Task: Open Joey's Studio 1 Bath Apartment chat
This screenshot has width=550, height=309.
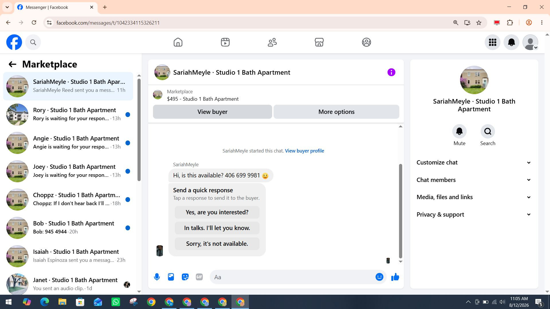Action: (x=68, y=171)
